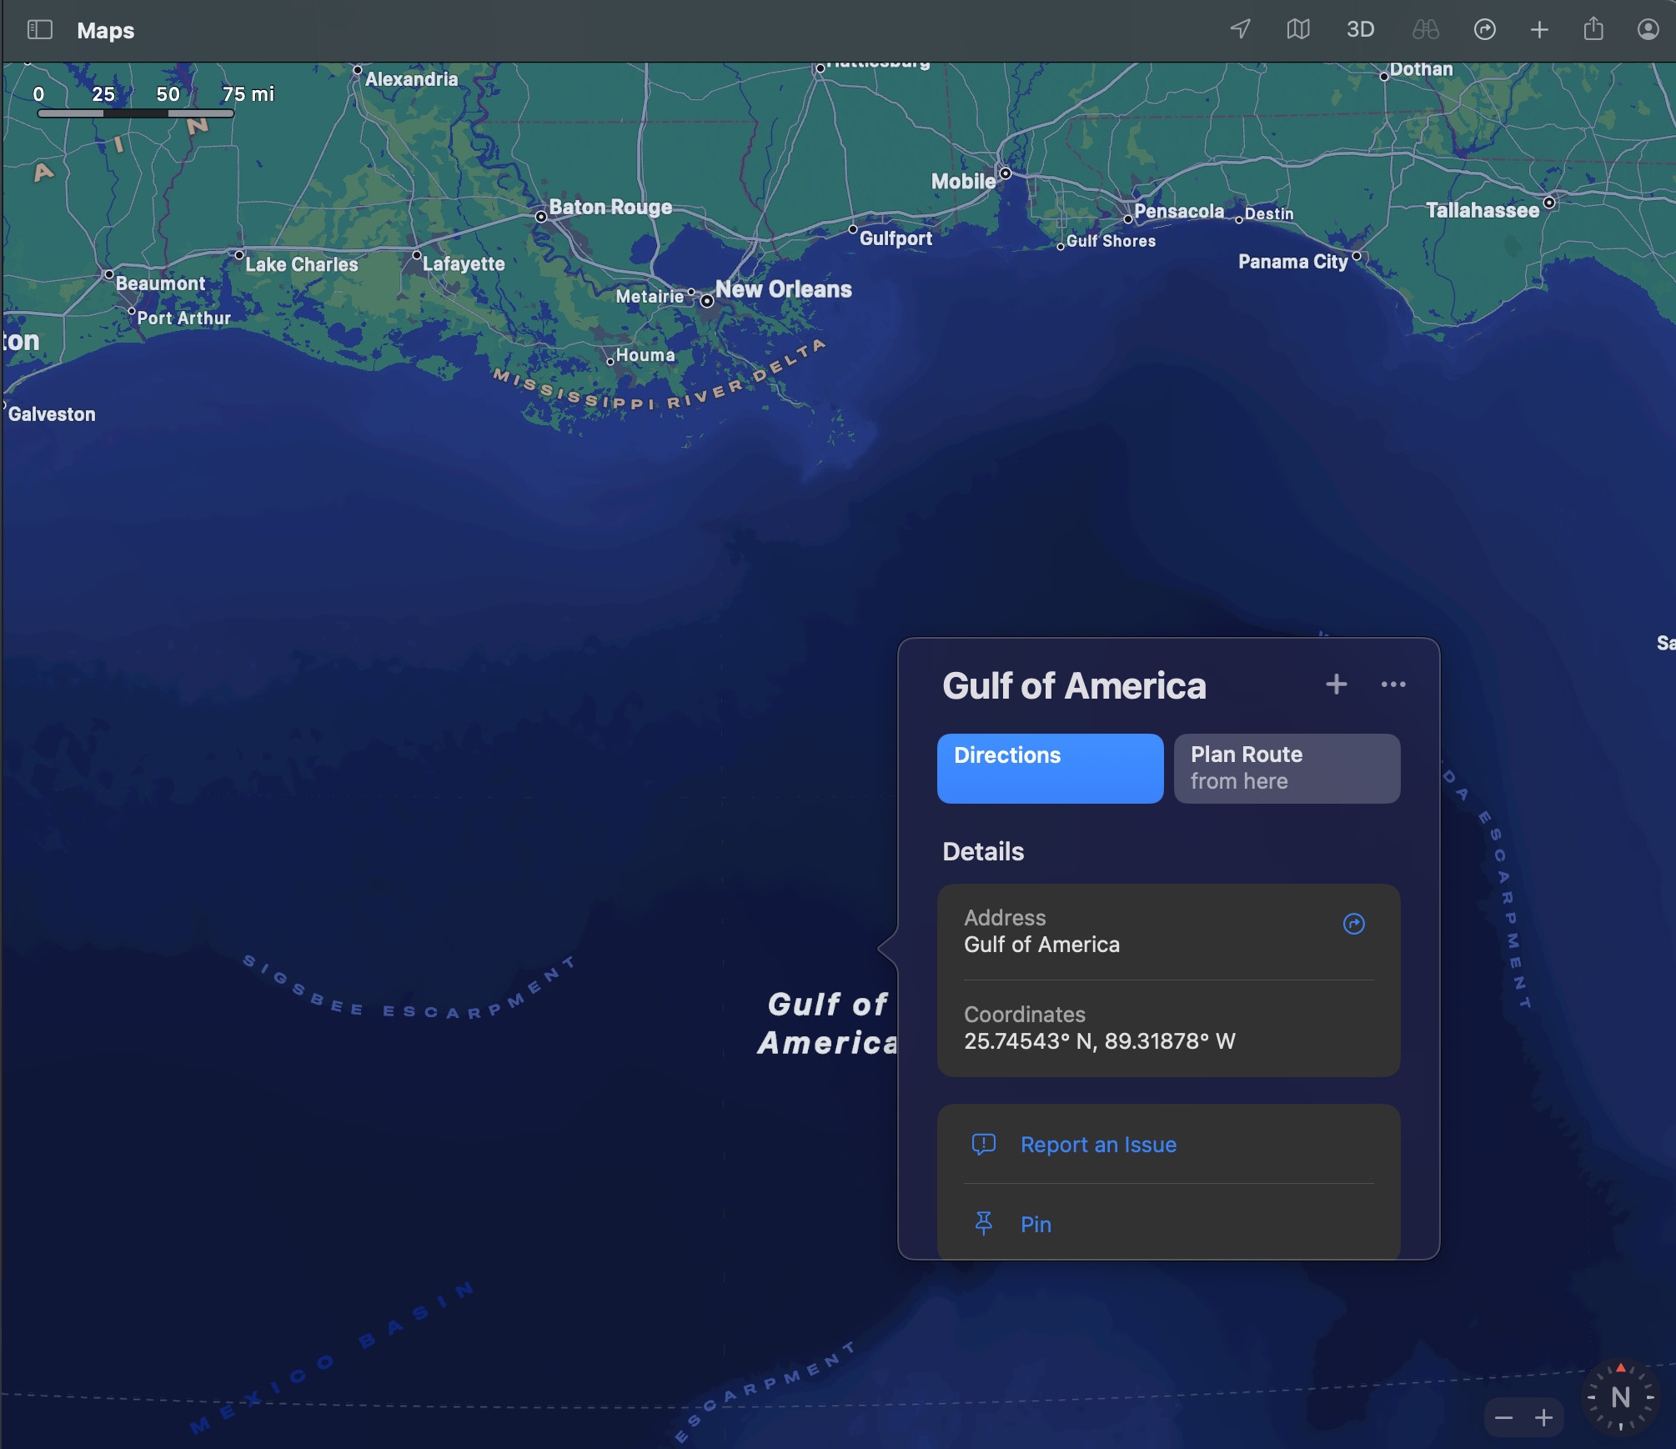
Task: Click the Lake Charles label
Action: click(301, 264)
